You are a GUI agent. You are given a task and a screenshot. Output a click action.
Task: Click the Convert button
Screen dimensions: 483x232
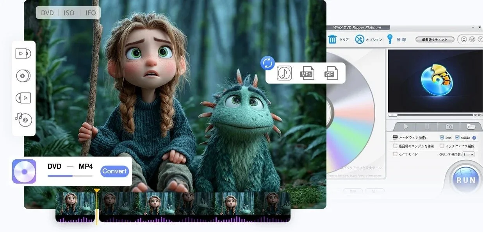114,171
